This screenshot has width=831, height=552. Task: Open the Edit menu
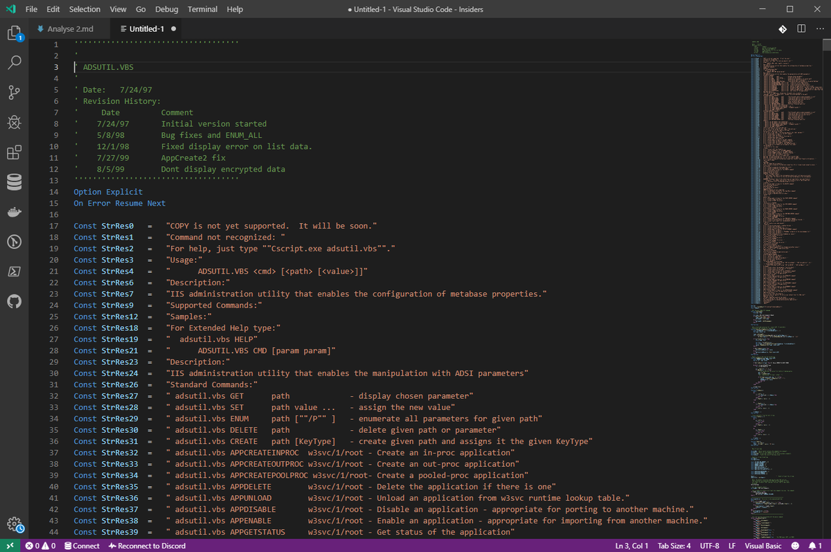(53, 9)
